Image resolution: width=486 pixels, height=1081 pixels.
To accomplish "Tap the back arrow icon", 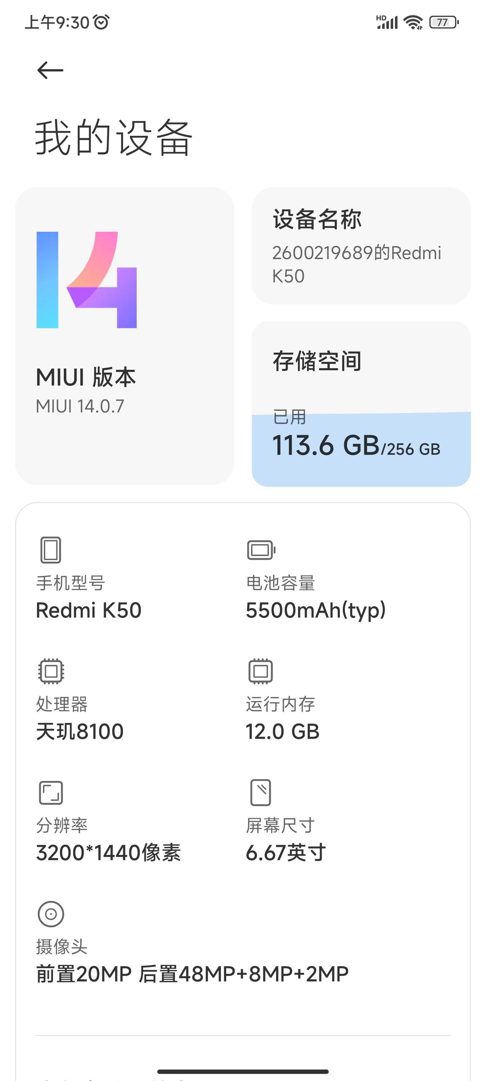I will 50,70.
